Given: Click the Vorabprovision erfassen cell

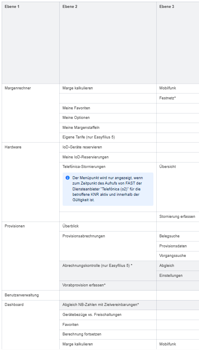Looking at the screenshot, I should (x=108, y=286).
